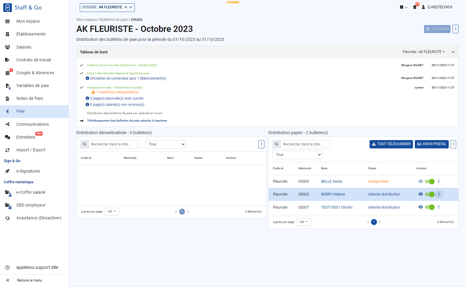Image resolution: width=466 pixels, height=287 pixels.
Task: Open Tous filter in papier list
Action: click(297, 155)
